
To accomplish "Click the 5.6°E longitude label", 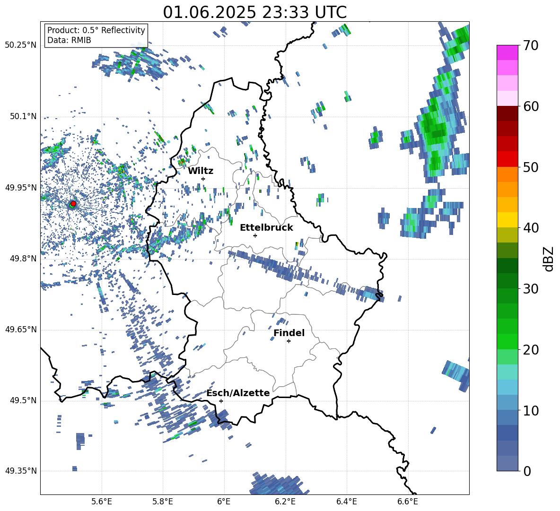I will (x=102, y=502).
